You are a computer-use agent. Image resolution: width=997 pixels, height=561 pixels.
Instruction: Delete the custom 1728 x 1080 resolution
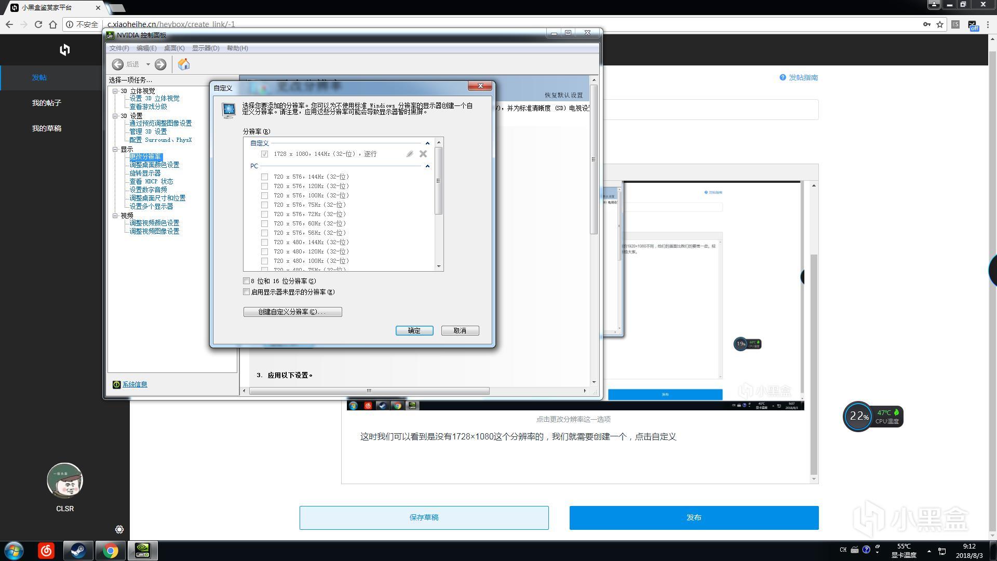(423, 154)
